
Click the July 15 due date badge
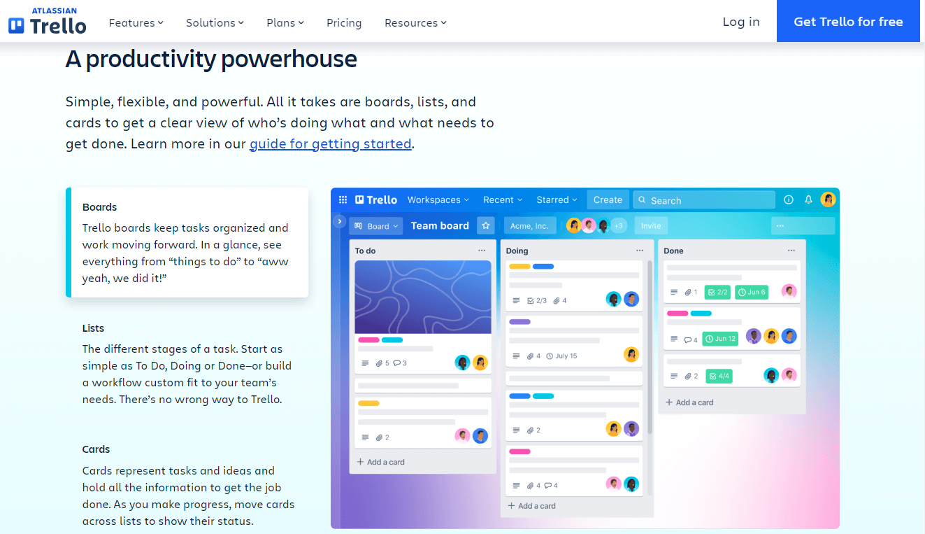561,356
